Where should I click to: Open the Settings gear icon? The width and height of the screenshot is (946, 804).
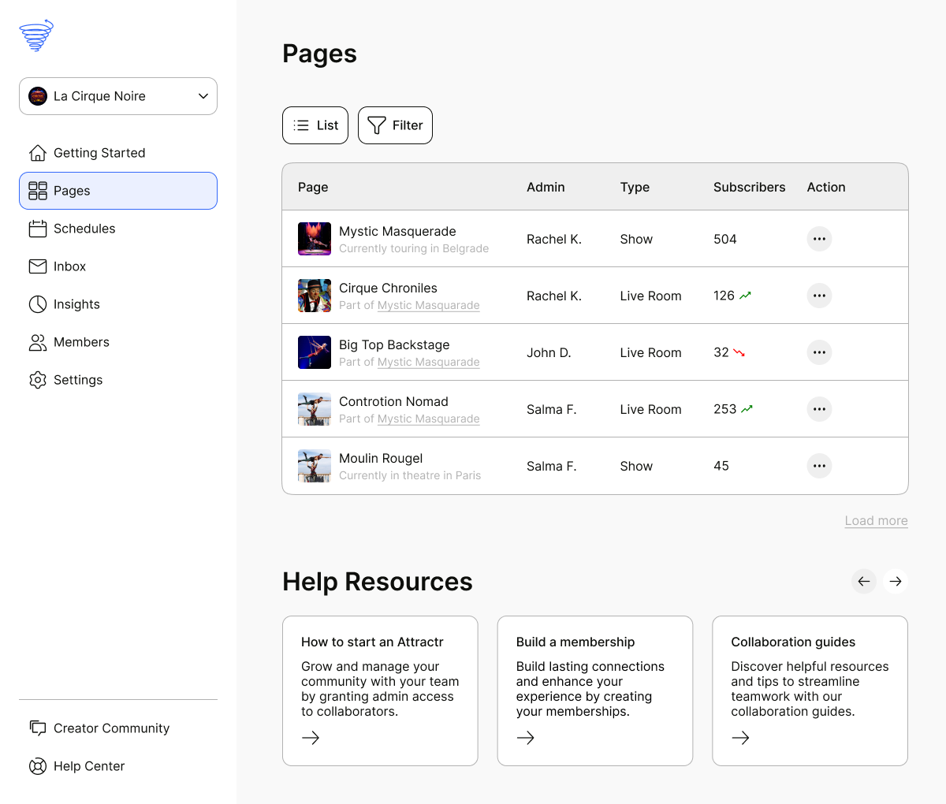[38, 380]
